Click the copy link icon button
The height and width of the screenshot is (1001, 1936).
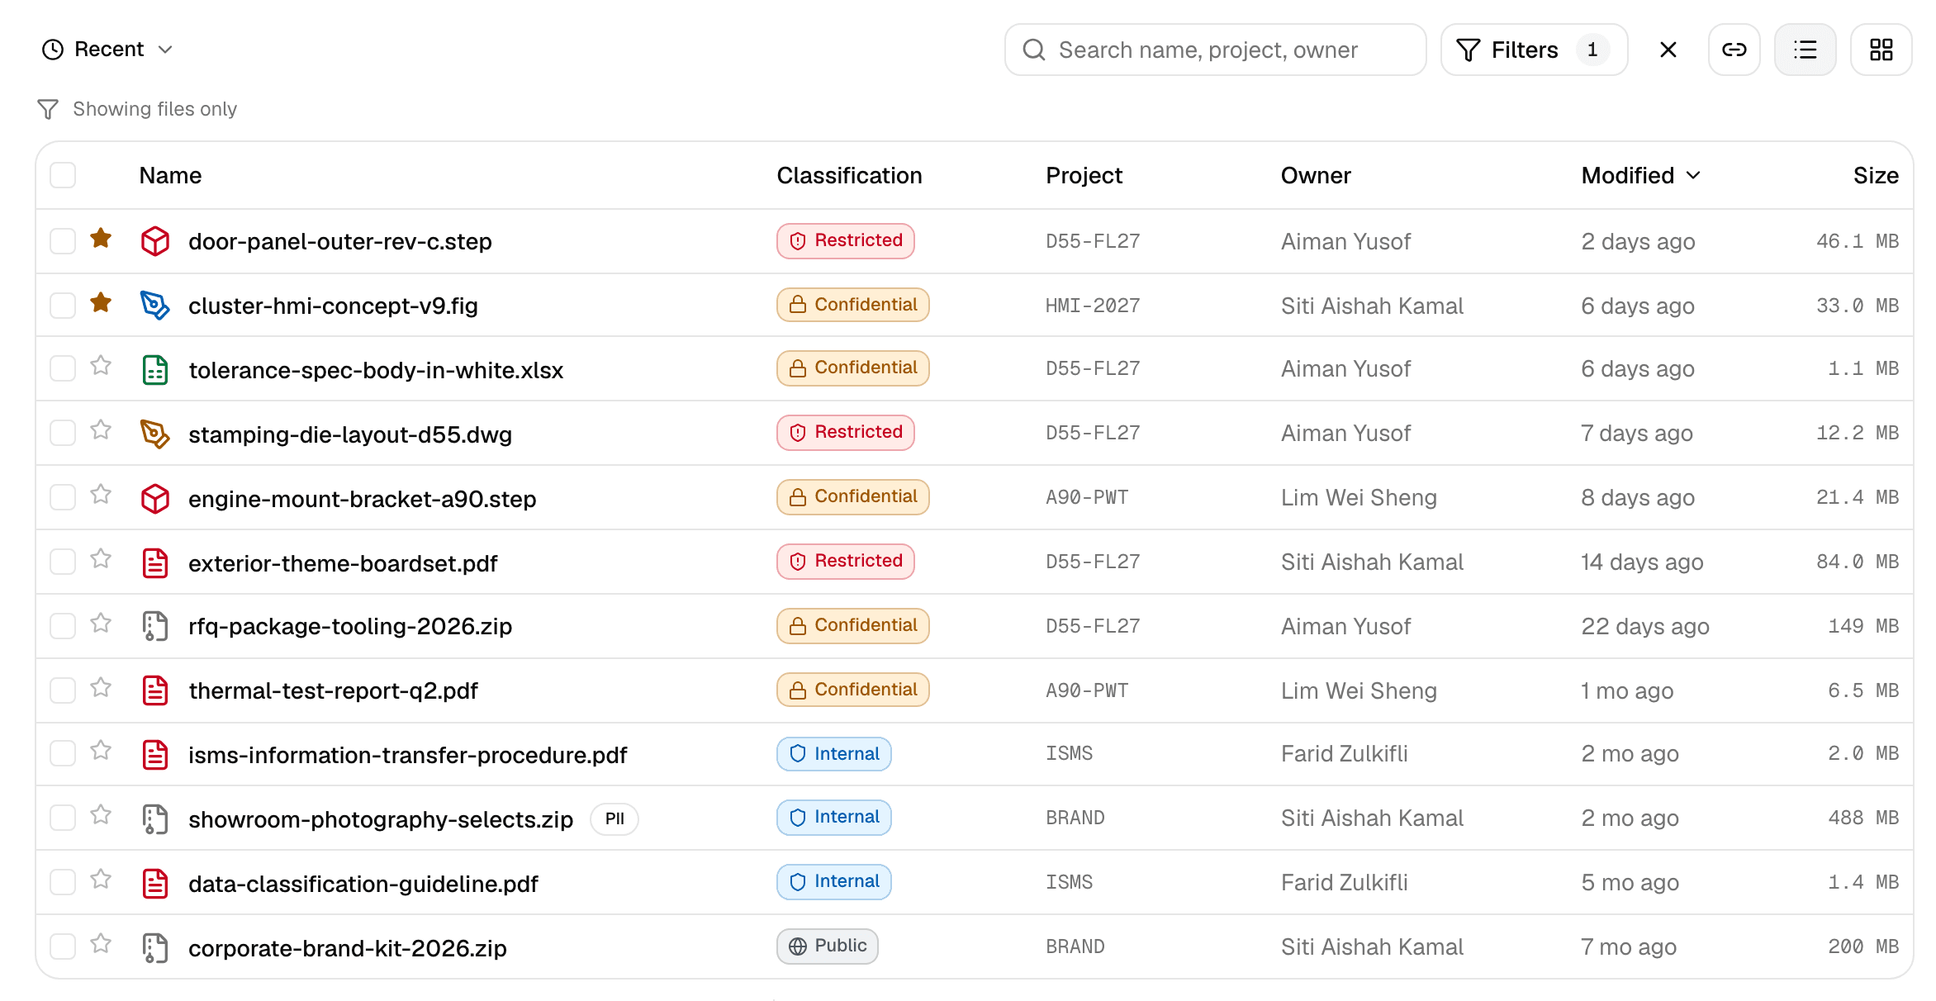point(1734,50)
